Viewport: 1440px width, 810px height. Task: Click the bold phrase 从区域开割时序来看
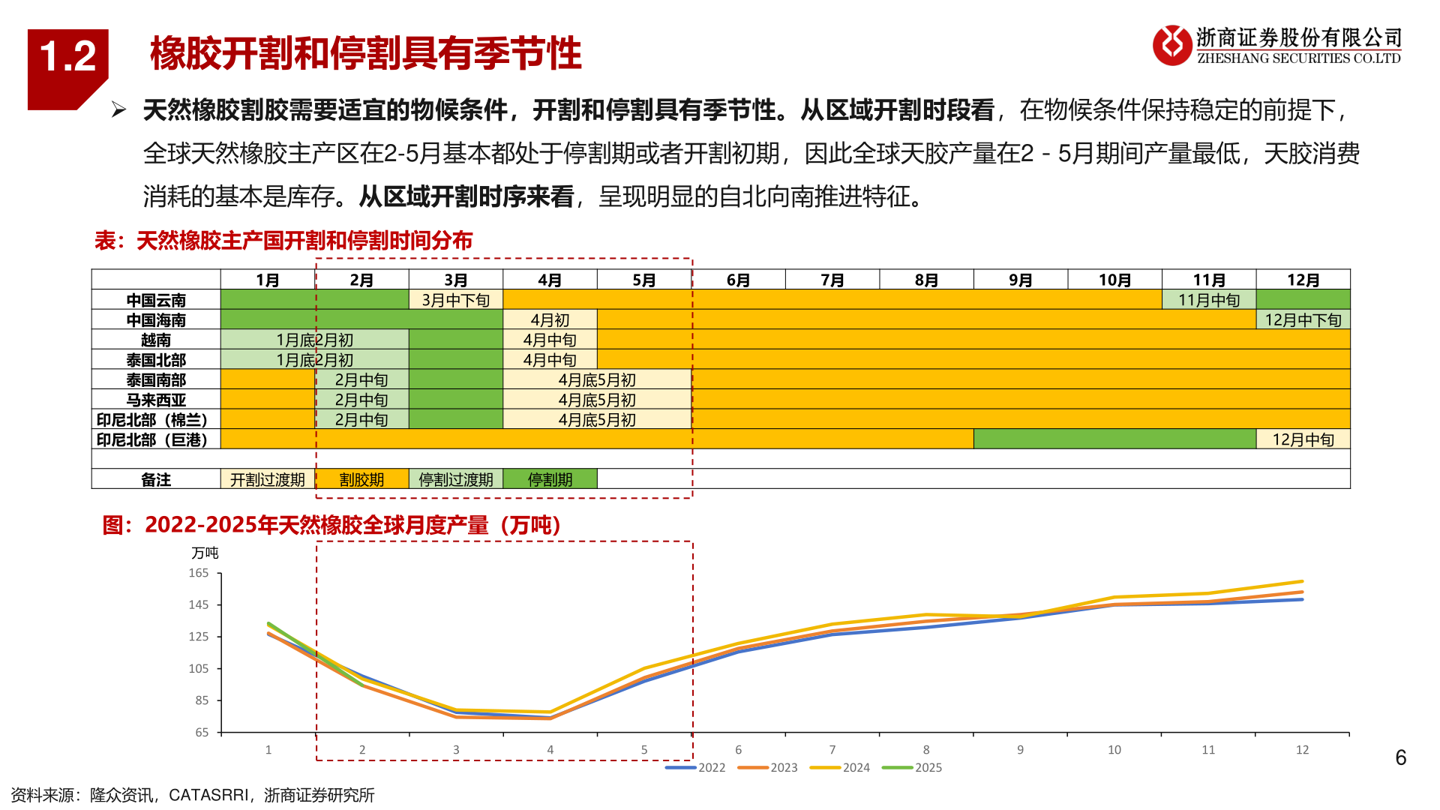pyautogui.click(x=466, y=196)
